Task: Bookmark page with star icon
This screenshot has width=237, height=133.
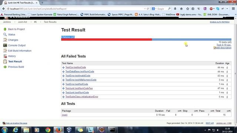Action: click(188, 9)
